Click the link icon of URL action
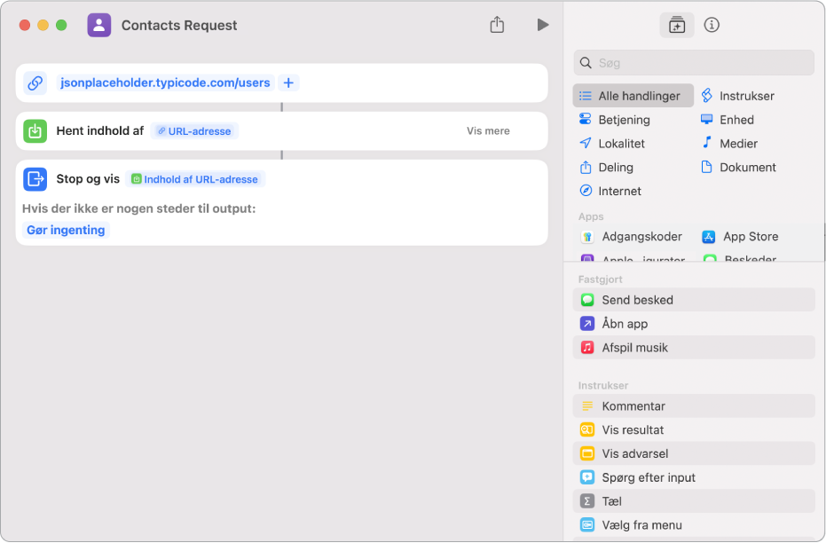This screenshot has width=826, height=543. pyautogui.click(x=35, y=83)
